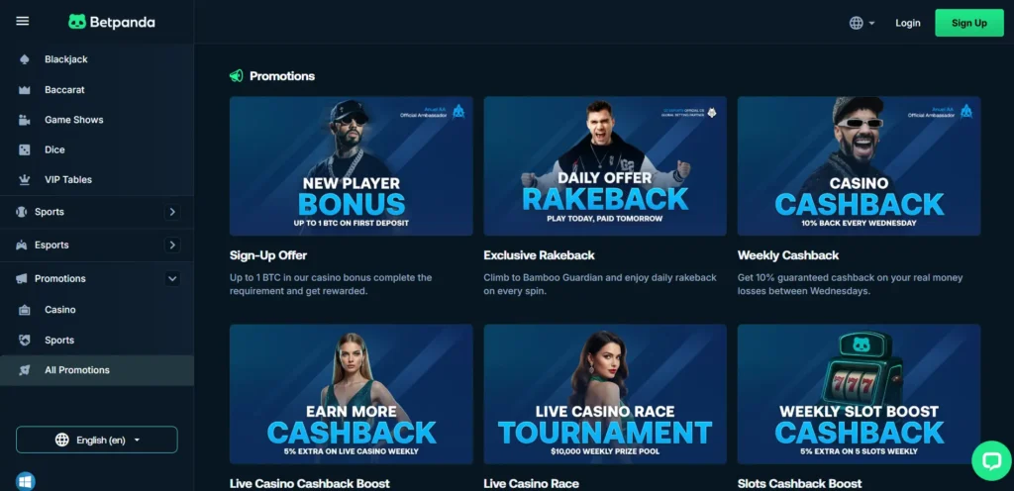1014x491 pixels.
Task: Open the live chat support bubble
Action: coord(991,460)
